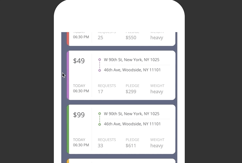Click the $611 pledge amount
The height and width of the screenshot is (163, 242).
click(x=131, y=146)
